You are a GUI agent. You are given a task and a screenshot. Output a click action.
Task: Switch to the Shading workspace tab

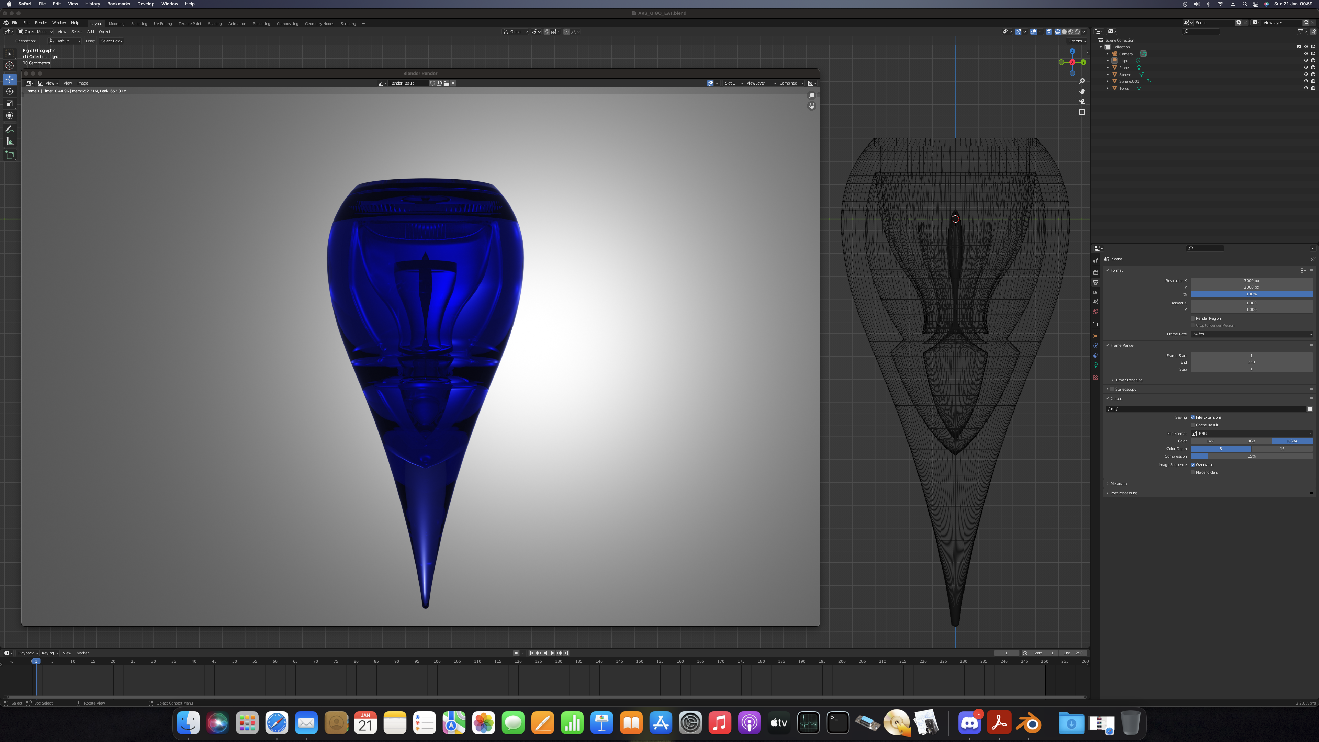click(x=215, y=24)
